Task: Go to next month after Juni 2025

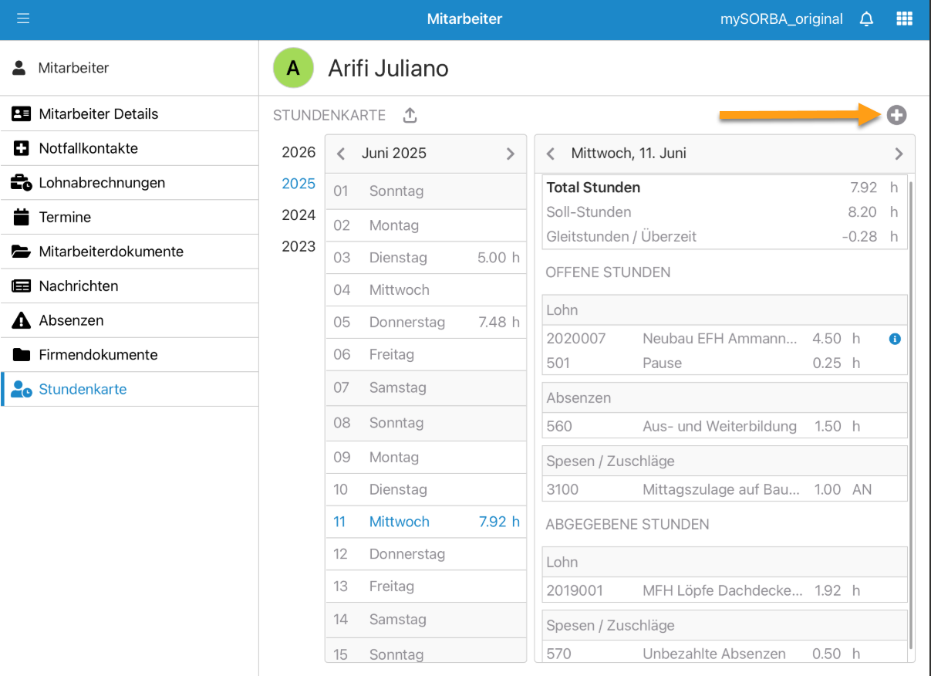Action: 510,154
